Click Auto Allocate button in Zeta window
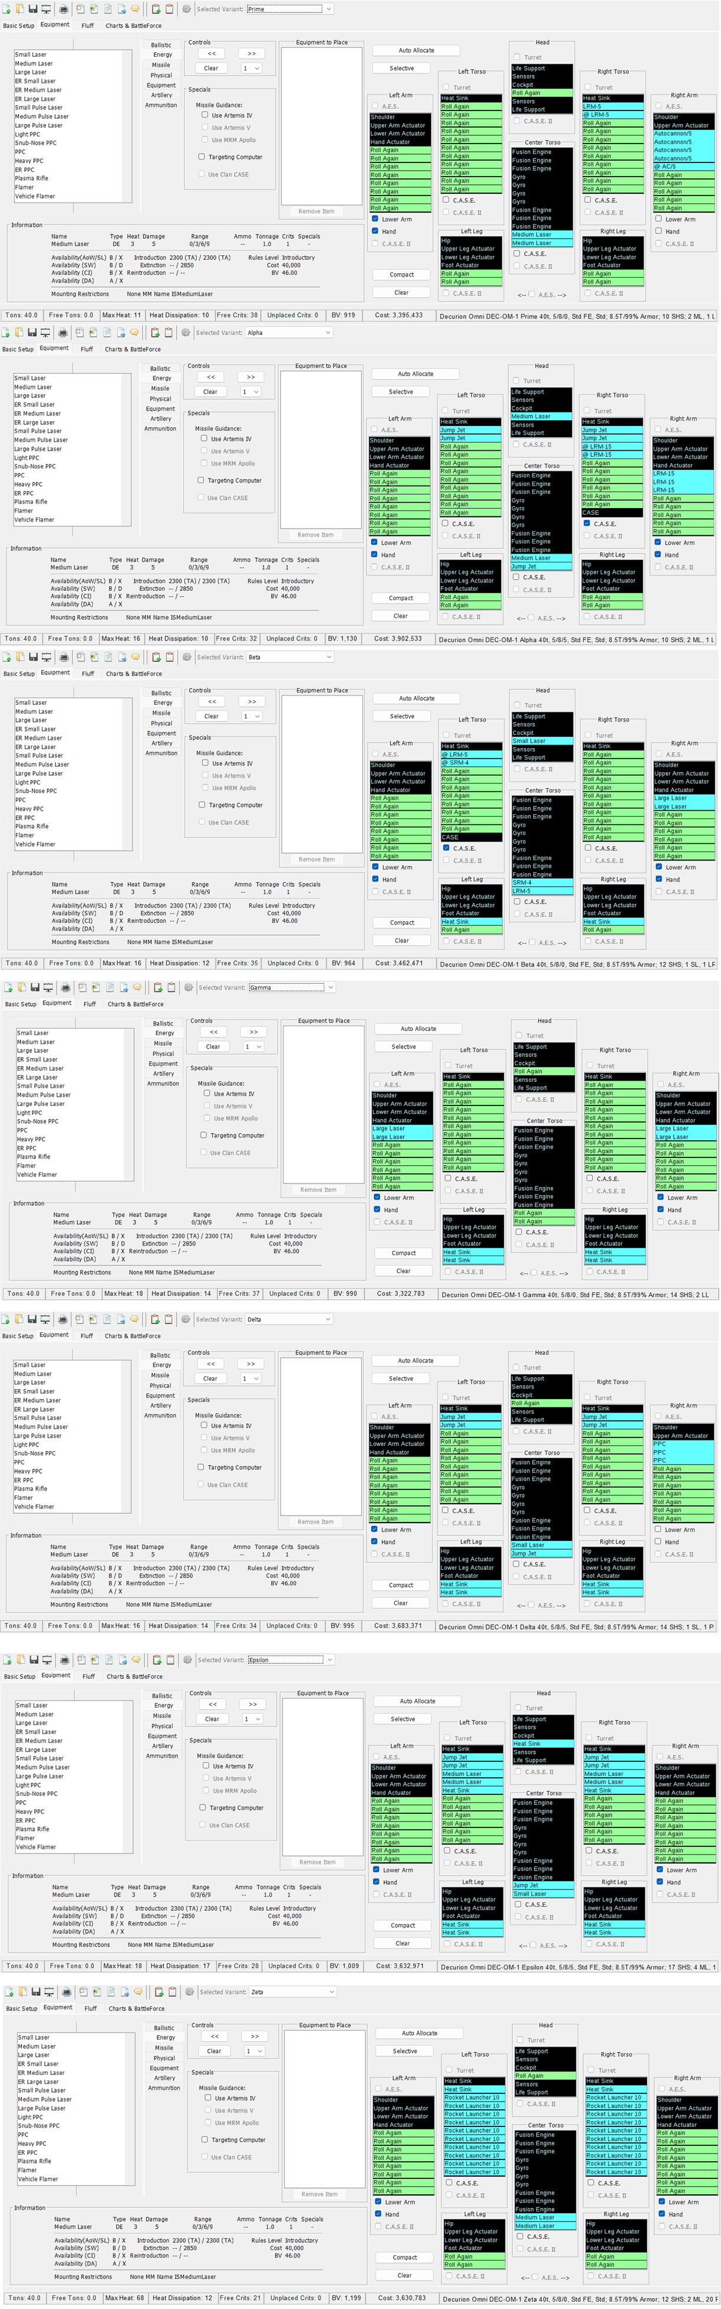This screenshot has height=2309, width=721. click(420, 2033)
